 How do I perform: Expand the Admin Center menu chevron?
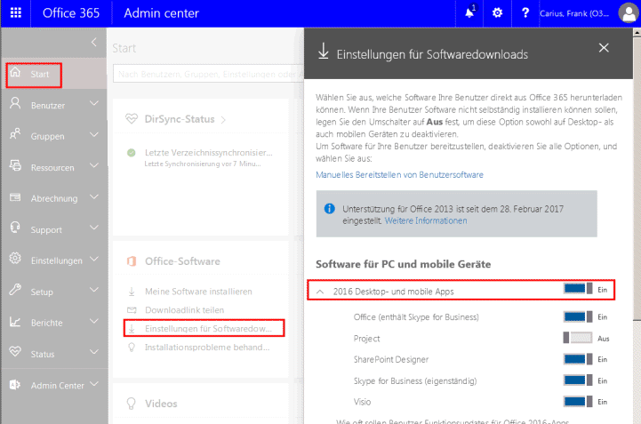[94, 383]
